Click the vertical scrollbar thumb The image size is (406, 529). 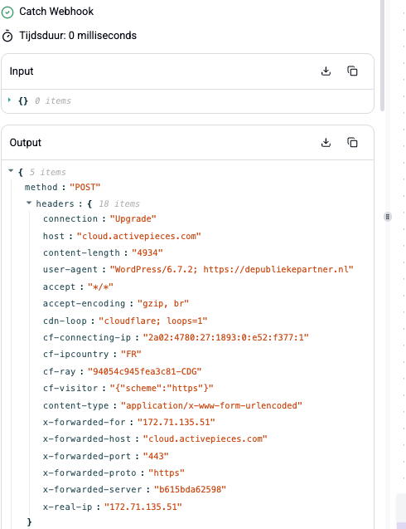[382, 56]
